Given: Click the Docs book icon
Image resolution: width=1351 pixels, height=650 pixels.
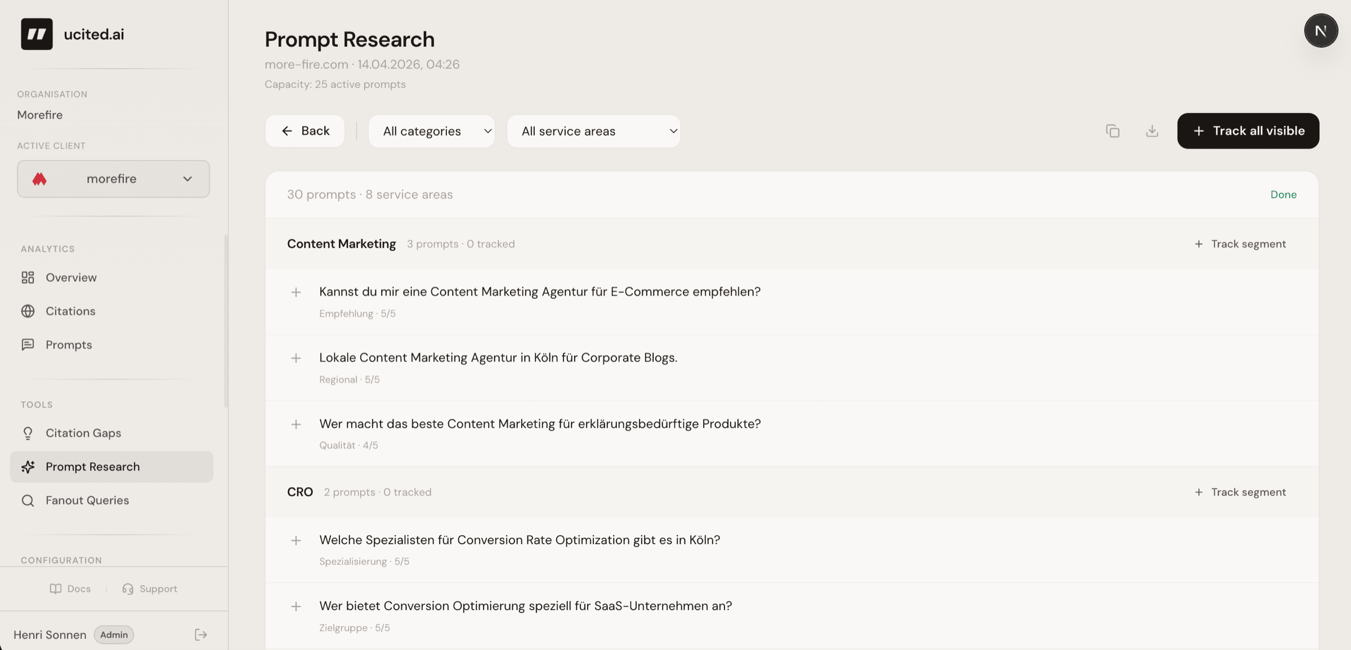Looking at the screenshot, I should [x=55, y=589].
